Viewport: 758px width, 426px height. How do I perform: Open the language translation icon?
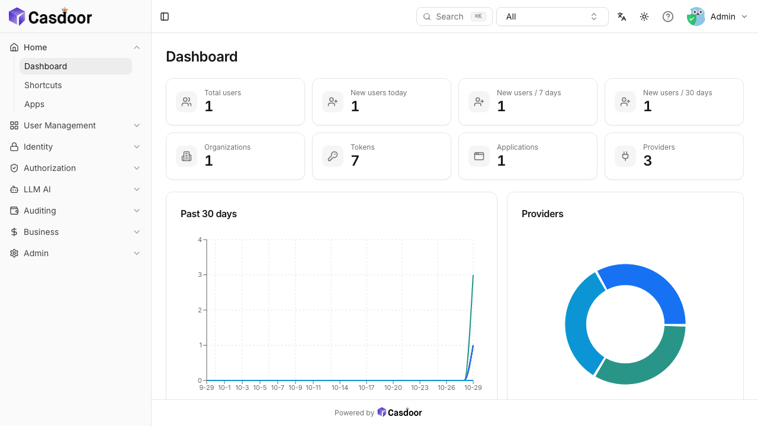click(x=622, y=17)
